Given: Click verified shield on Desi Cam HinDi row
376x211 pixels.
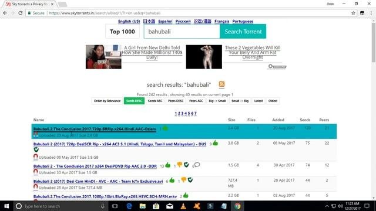Looking at the screenshot, I should tap(190, 180).
